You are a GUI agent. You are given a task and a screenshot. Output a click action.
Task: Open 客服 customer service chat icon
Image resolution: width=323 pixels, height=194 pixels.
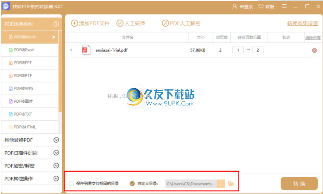261,6
